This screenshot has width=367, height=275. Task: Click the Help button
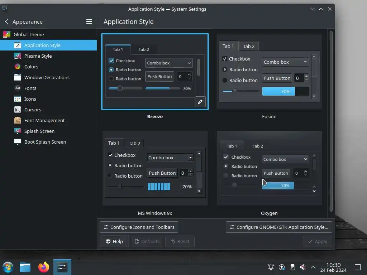[114, 241]
